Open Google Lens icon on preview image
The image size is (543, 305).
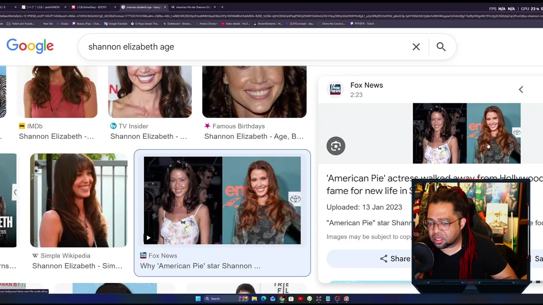(336, 146)
